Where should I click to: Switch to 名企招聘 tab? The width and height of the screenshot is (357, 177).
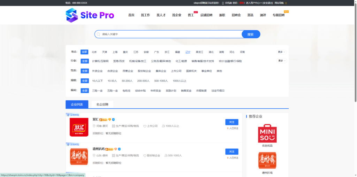tap(102, 105)
